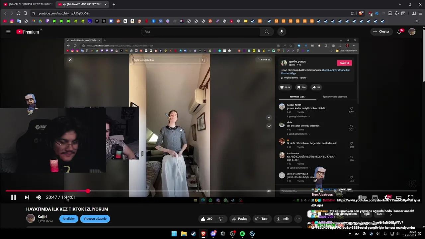Viewport: 425px width, 239px height.
Task: Click the red video progress bar
Action: (47, 191)
